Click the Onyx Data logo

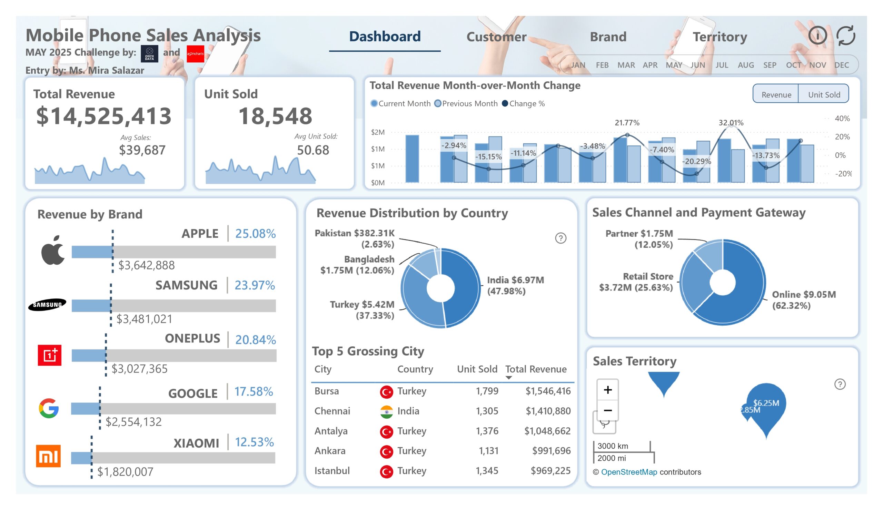click(x=149, y=54)
